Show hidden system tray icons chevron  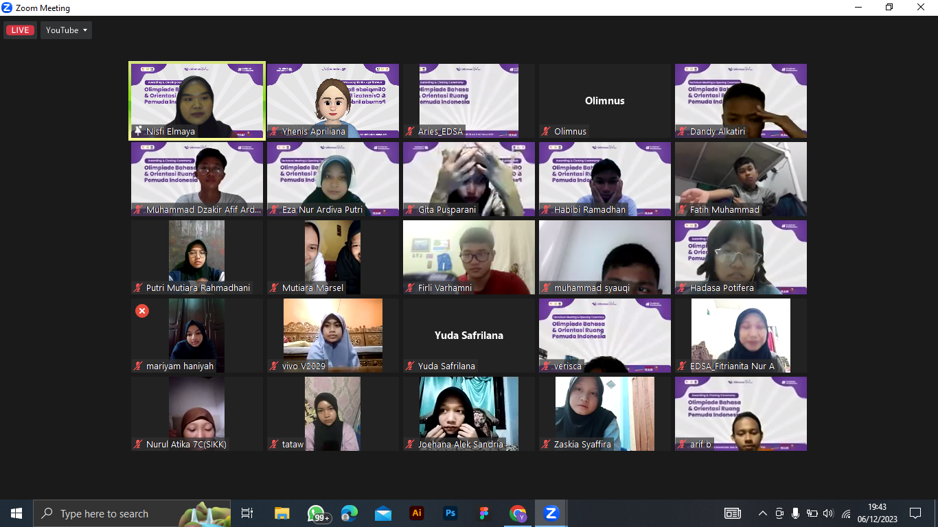[x=762, y=513]
